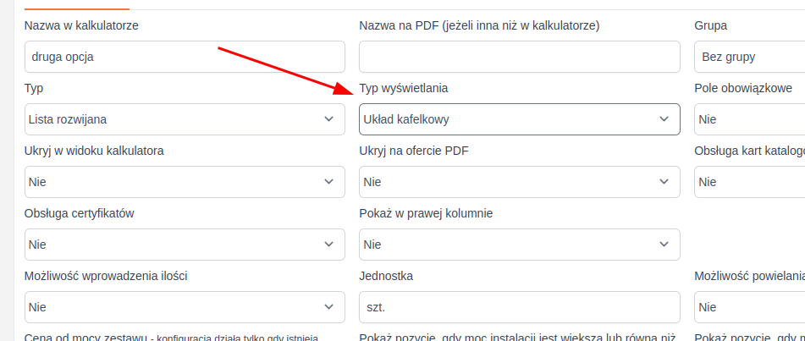This screenshot has height=341, width=805.
Task: Select the 'Grupa' field showing 'Bez grupy'
Action: pyautogui.click(x=749, y=57)
